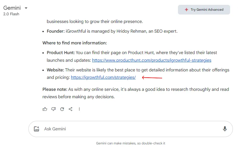Click the 'Where to find more information:' heading
238x150 pixels.
(x=75, y=43)
